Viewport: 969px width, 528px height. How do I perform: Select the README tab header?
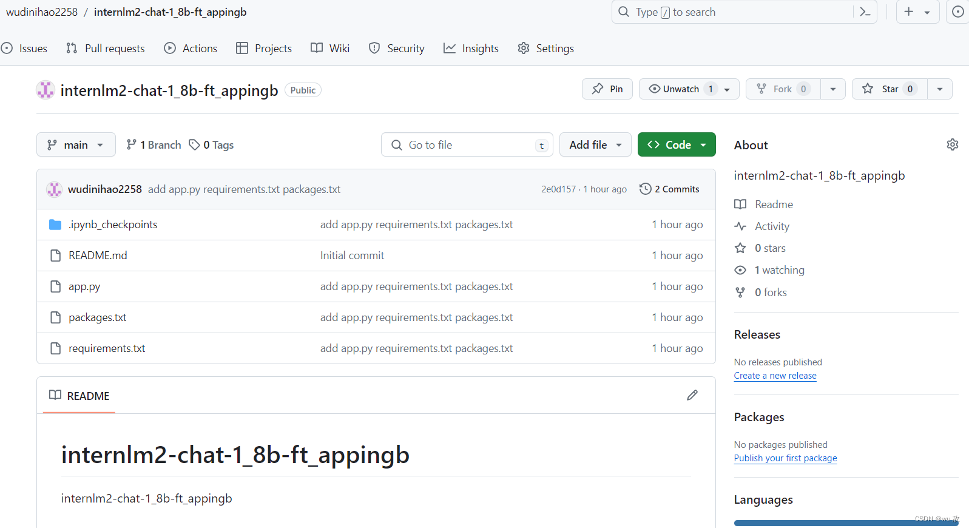click(79, 396)
